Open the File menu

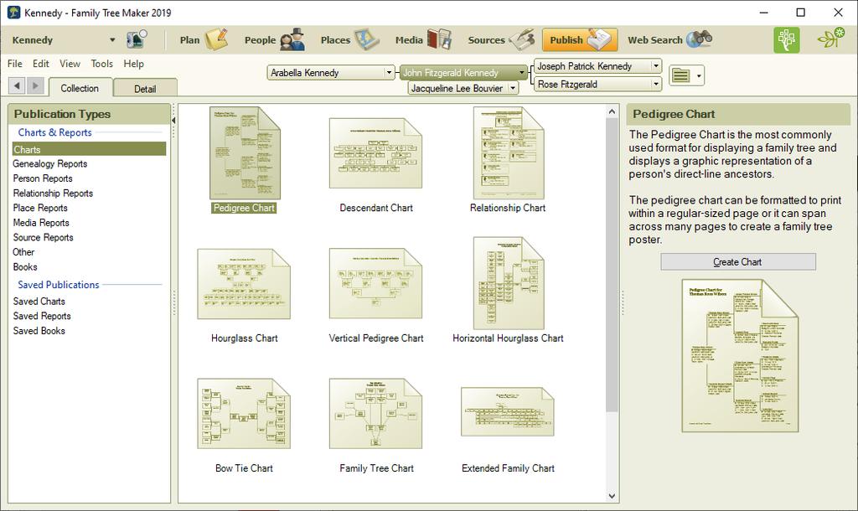[x=15, y=64]
